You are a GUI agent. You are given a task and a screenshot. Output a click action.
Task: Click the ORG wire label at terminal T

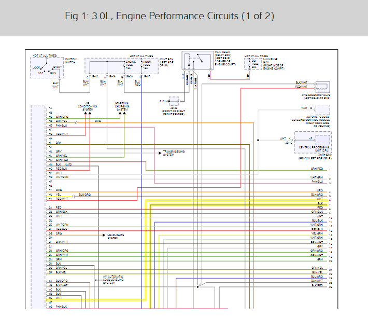(59, 190)
